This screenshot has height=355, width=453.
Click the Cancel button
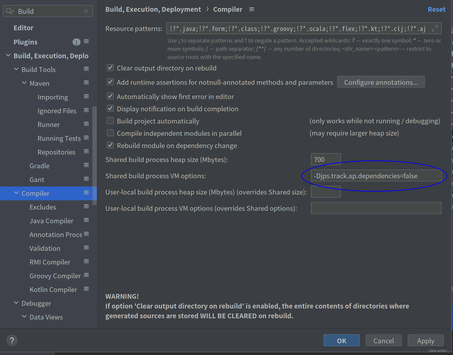384,340
